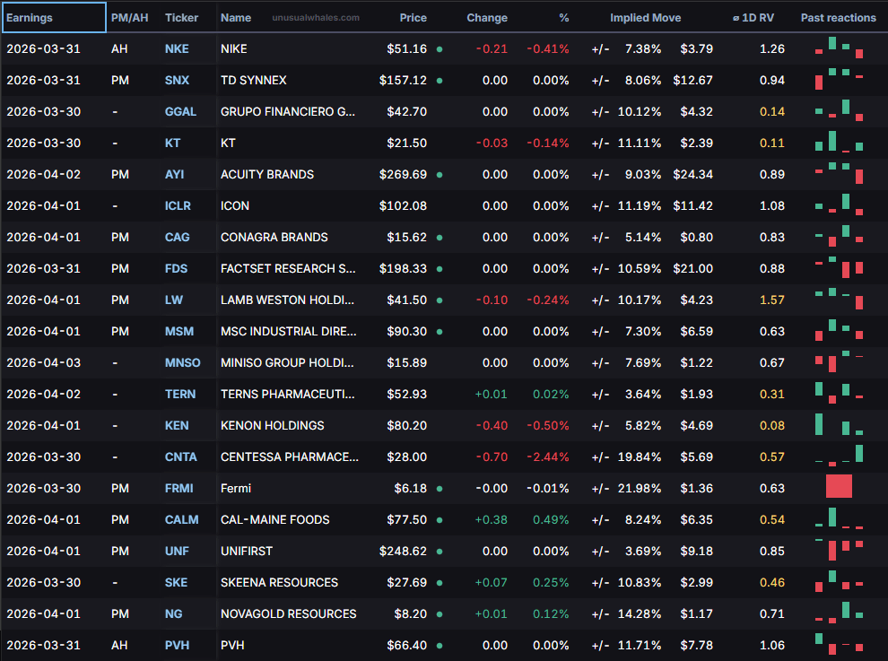Open FRMI ticker link
Screen dimensions: 888x661
coord(179,488)
